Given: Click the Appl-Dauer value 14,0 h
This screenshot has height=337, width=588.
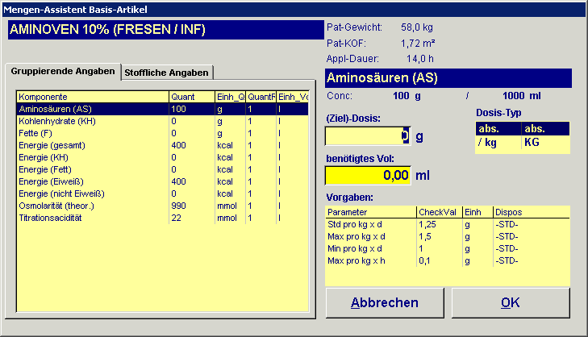Looking at the screenshot, I should [420, 59].
